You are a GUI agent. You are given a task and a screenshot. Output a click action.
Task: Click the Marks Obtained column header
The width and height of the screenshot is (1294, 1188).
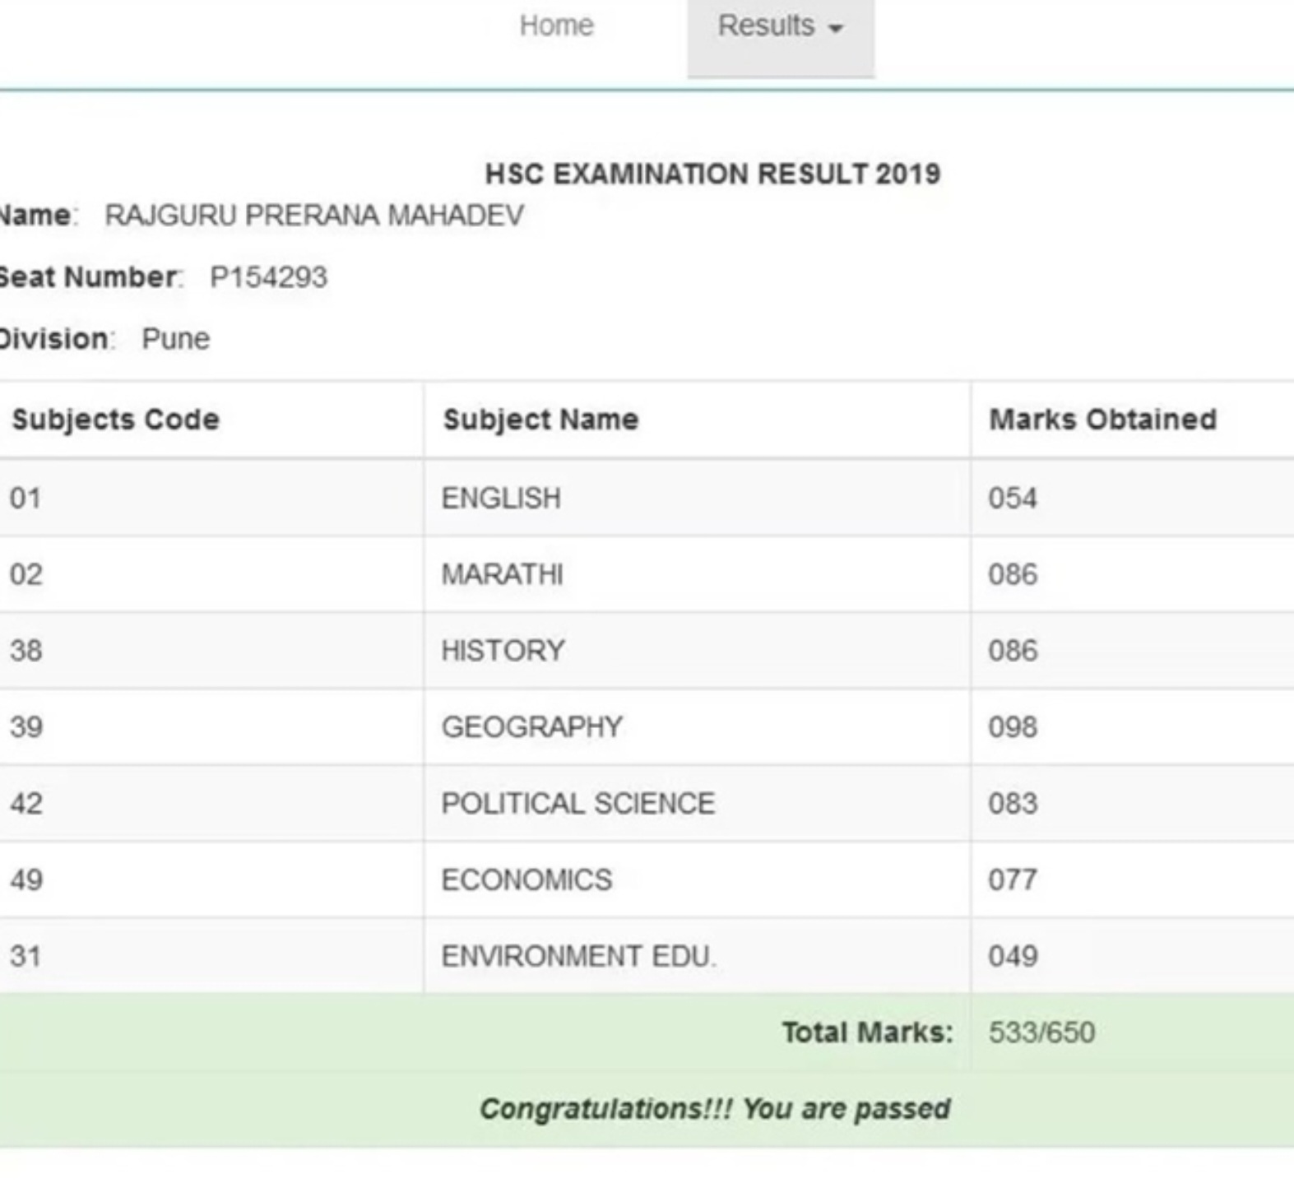pyautogui.click(x=1102, y=420)
